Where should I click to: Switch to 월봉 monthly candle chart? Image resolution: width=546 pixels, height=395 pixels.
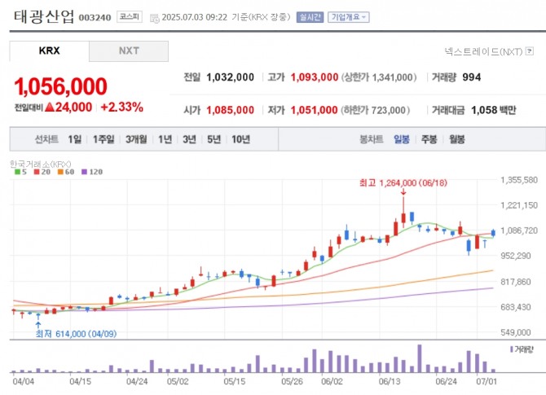[456, 139]
